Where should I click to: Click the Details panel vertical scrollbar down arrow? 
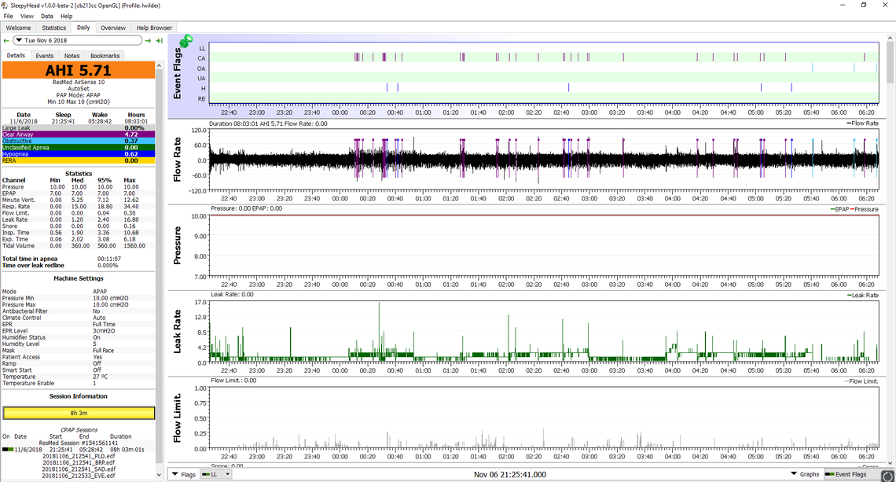160,476
